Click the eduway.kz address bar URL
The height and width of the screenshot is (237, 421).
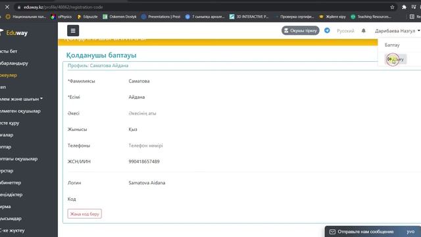point(63,7)
